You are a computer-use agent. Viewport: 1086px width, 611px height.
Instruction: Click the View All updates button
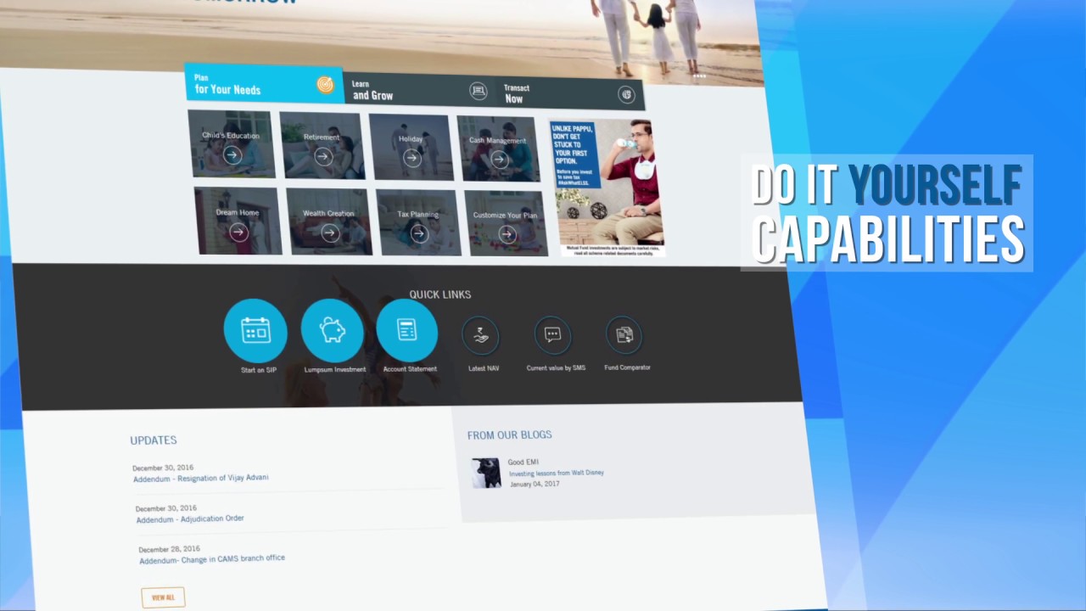coord(163,597)
